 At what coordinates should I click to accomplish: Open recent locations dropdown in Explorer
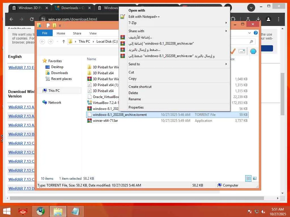coord(57,42)
